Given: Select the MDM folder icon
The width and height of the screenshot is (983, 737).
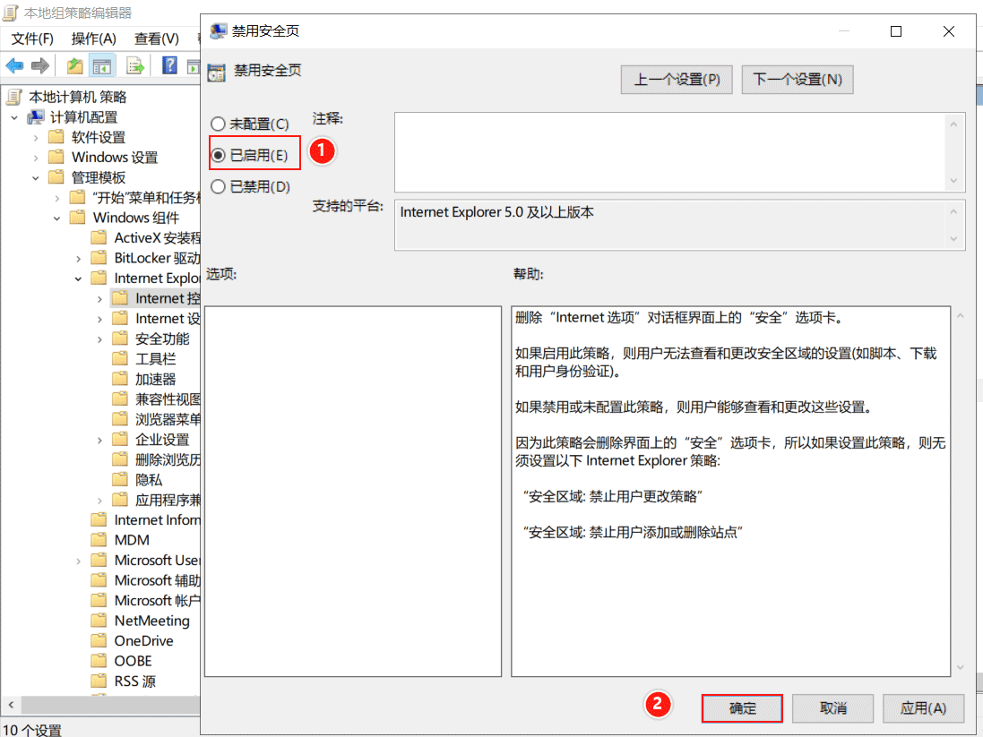Looking at the screenshot, I should 99,540.
